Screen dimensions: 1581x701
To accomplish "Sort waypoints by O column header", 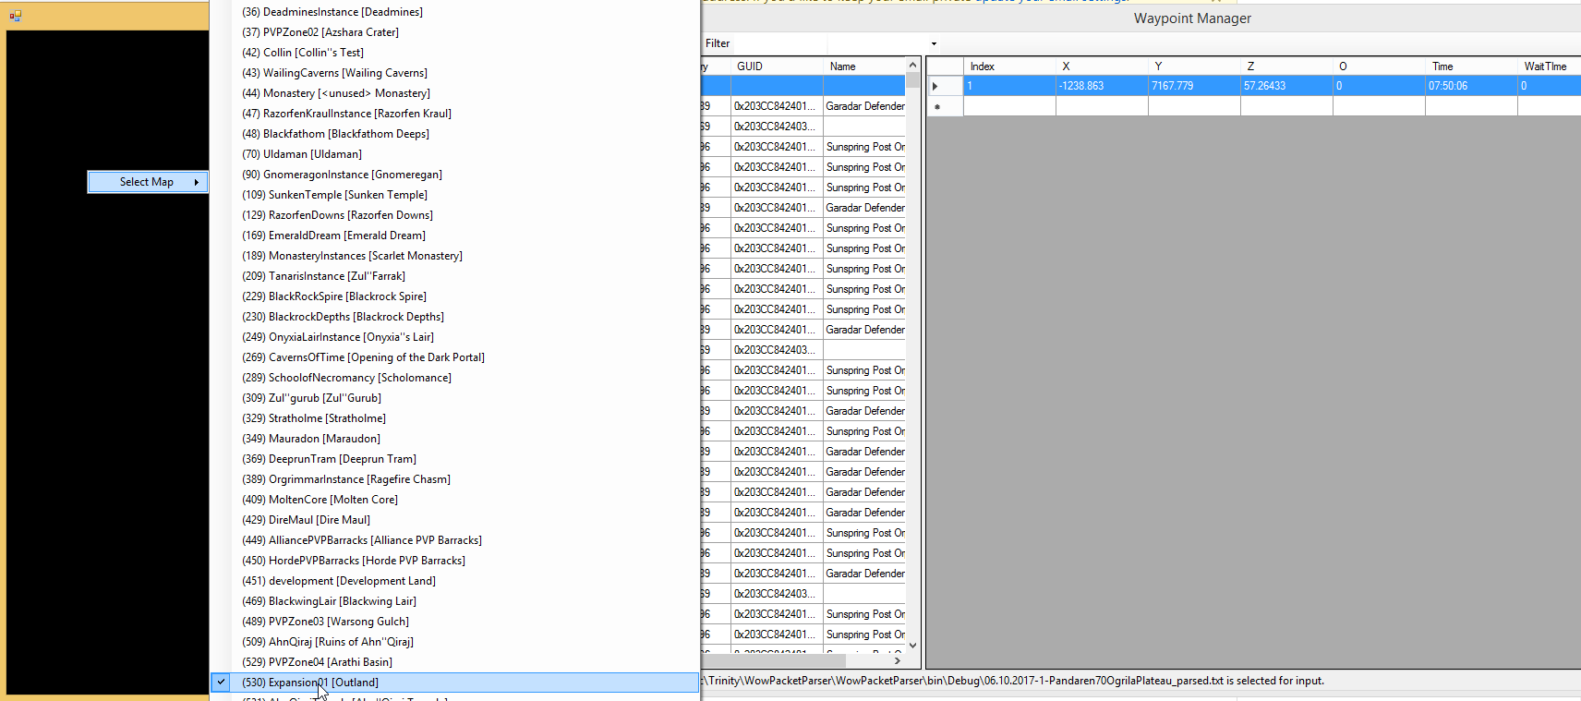I will click(1379, 66).
